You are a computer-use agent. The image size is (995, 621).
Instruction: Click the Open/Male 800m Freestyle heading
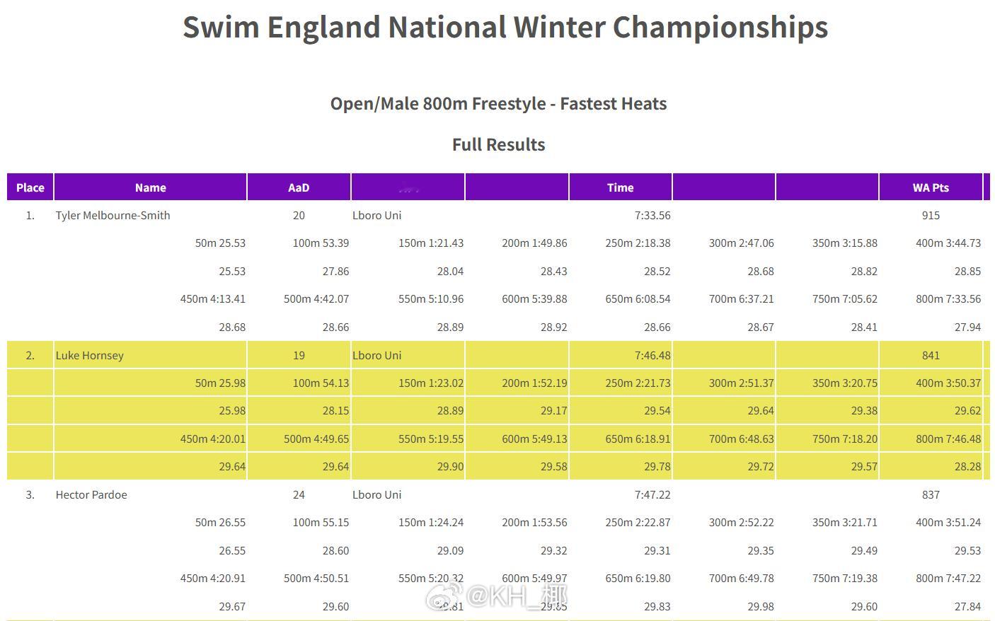pyautogui.click(x=498, y=103)
